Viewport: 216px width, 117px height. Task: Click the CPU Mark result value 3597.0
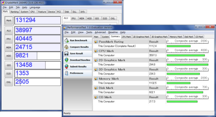(153, 55)
